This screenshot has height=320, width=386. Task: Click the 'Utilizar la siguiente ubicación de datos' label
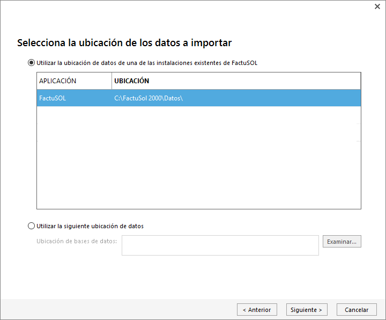click(90, 226)
